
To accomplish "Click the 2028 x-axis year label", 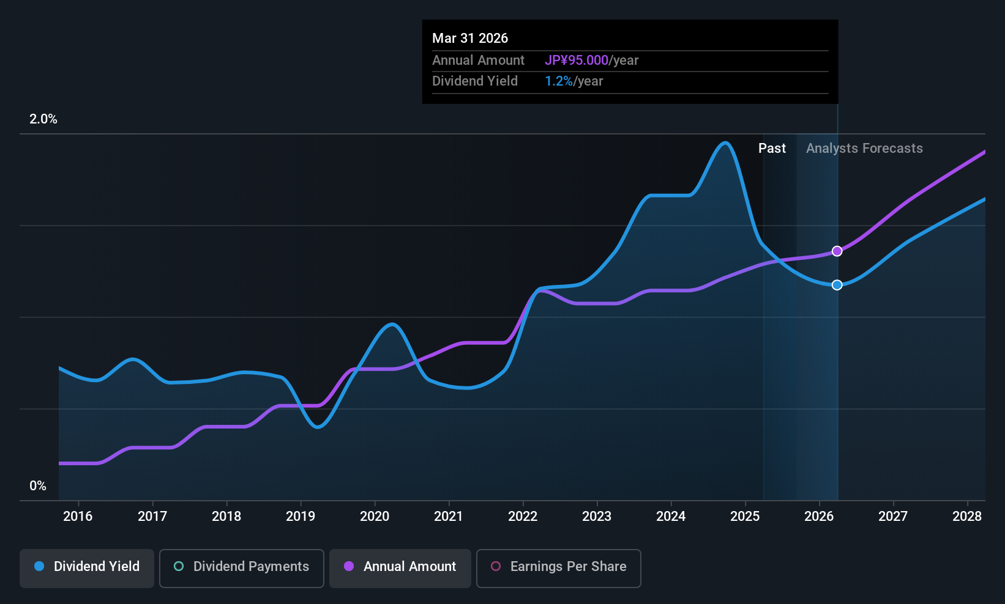I will click(x=967, y=517).
